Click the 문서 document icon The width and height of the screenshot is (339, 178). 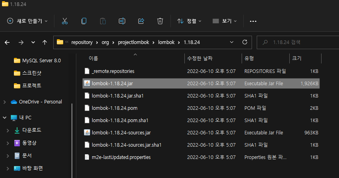click(x=17, y=155)
